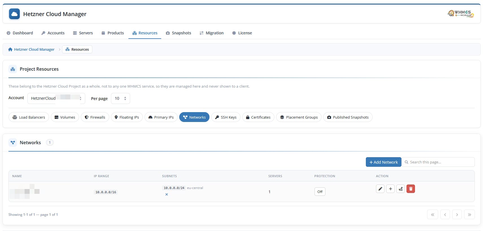This screenshot has height=231, width=483.
Task: Click the Project Resources heading
Action: tap(39, 69)
